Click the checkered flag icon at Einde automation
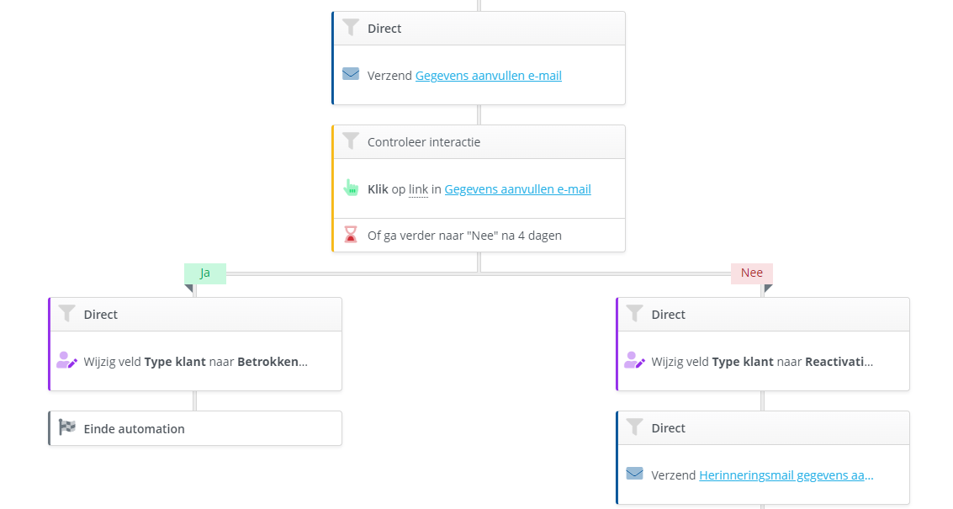Screen dimensions: 953x509 (x=66, y=428)
